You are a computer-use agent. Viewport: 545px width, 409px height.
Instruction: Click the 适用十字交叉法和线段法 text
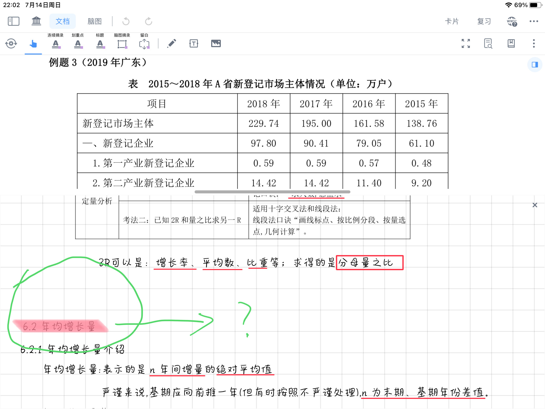point(297,209)
